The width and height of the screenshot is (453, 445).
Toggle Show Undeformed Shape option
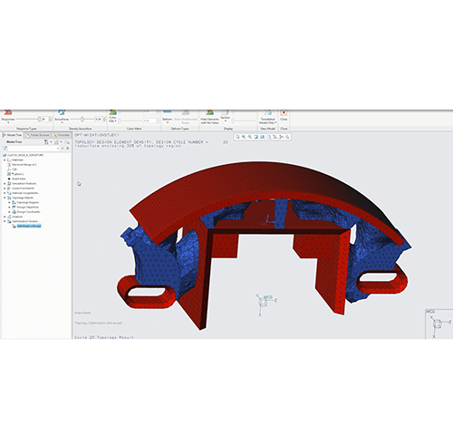tap(186, 117)
